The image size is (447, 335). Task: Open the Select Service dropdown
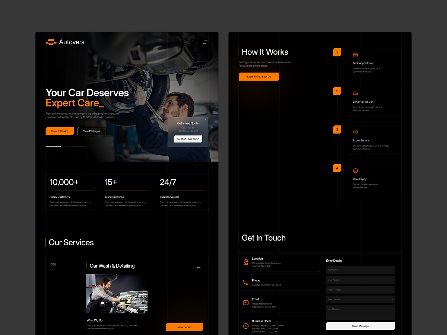[360, 299]
